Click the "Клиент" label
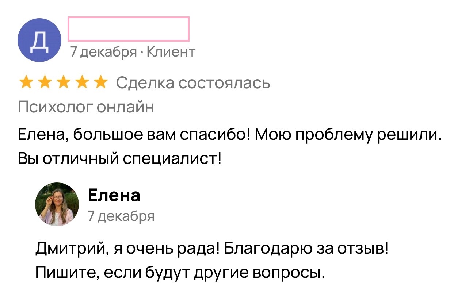Viewport: 469px width, 300px height. click(x=171, y=52)
